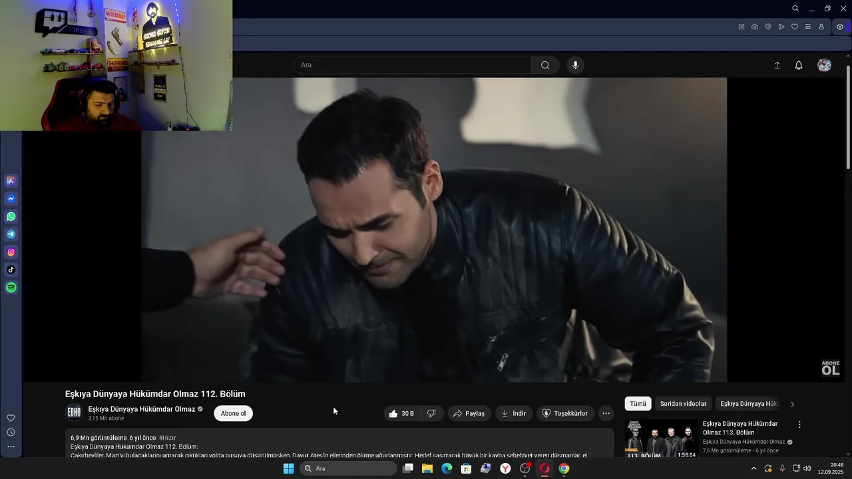Open Opera easy setup sliders
The width and height of the screenshot is (852, 479).
(808, 27)
